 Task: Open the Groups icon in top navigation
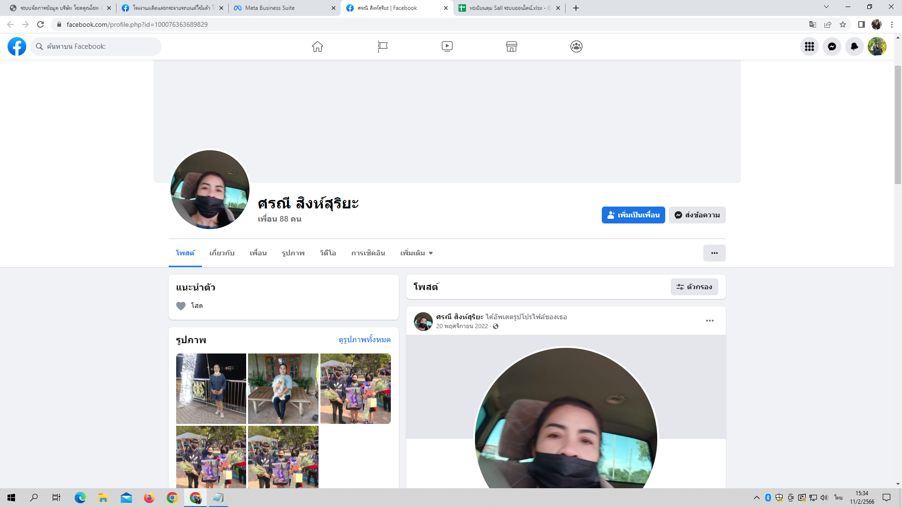[576, 46]
